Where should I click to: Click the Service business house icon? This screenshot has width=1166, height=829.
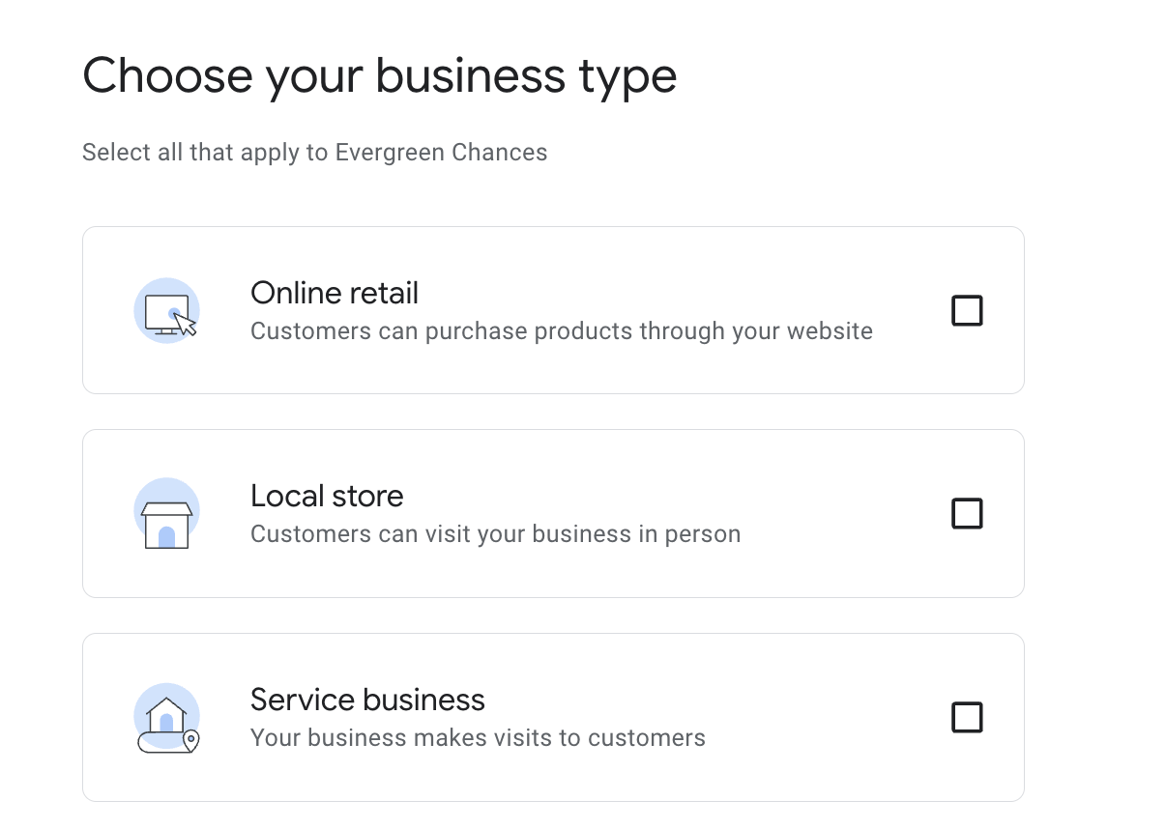164,713
